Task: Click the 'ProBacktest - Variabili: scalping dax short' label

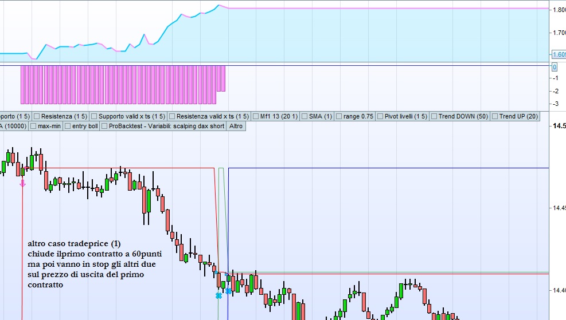Action: click(x=166, y=126)
